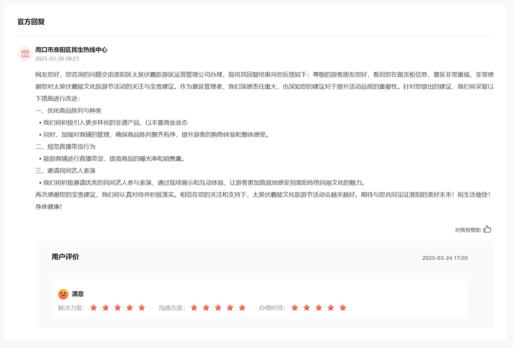513x348 pixels.
Task: Click the thumbs-up icon beside 对我有帮助
Action: click(x=487, y=229)
